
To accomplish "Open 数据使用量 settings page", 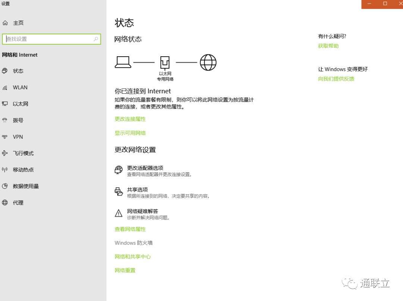I will pos(26,186).
